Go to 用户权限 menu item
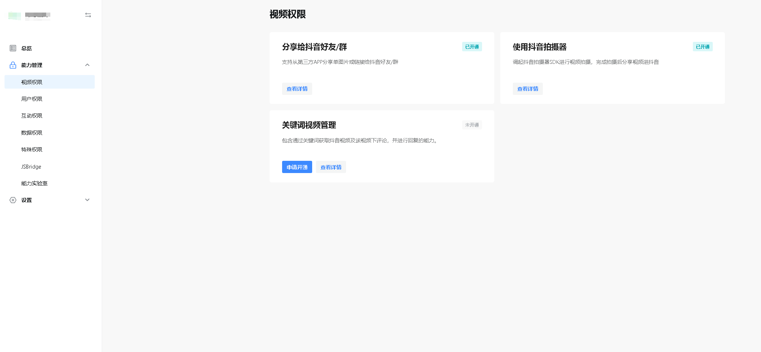Image resolution: width=761 pixels, height=352 pixels. tap(32, 99)
